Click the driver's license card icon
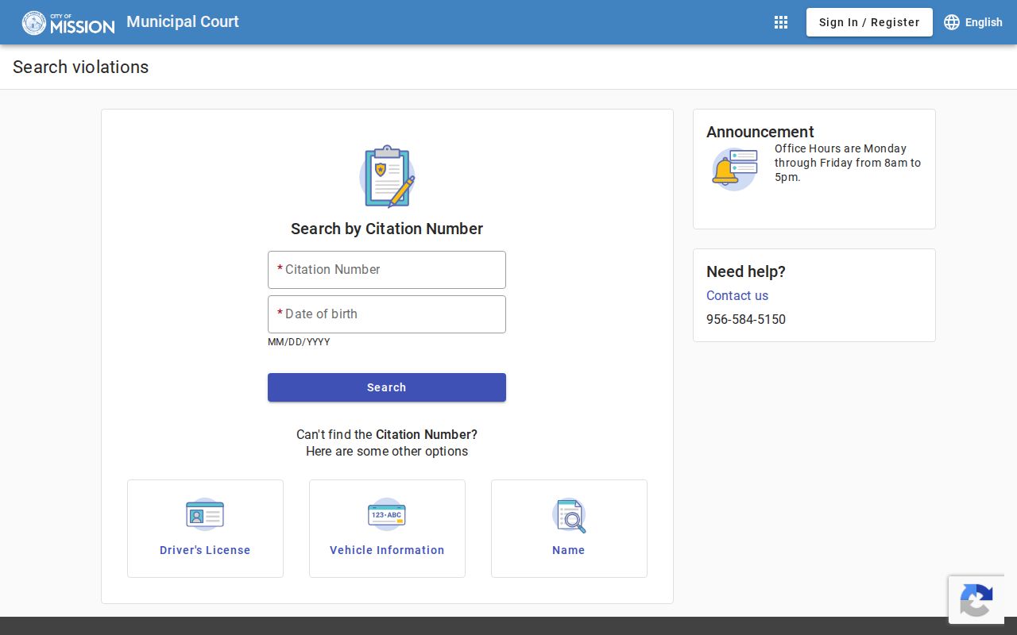The image size is (1017, 635). click(205, 514)
